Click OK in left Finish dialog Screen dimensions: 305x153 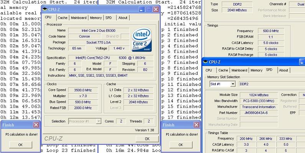pyautogui.click(x=20, y=145)
